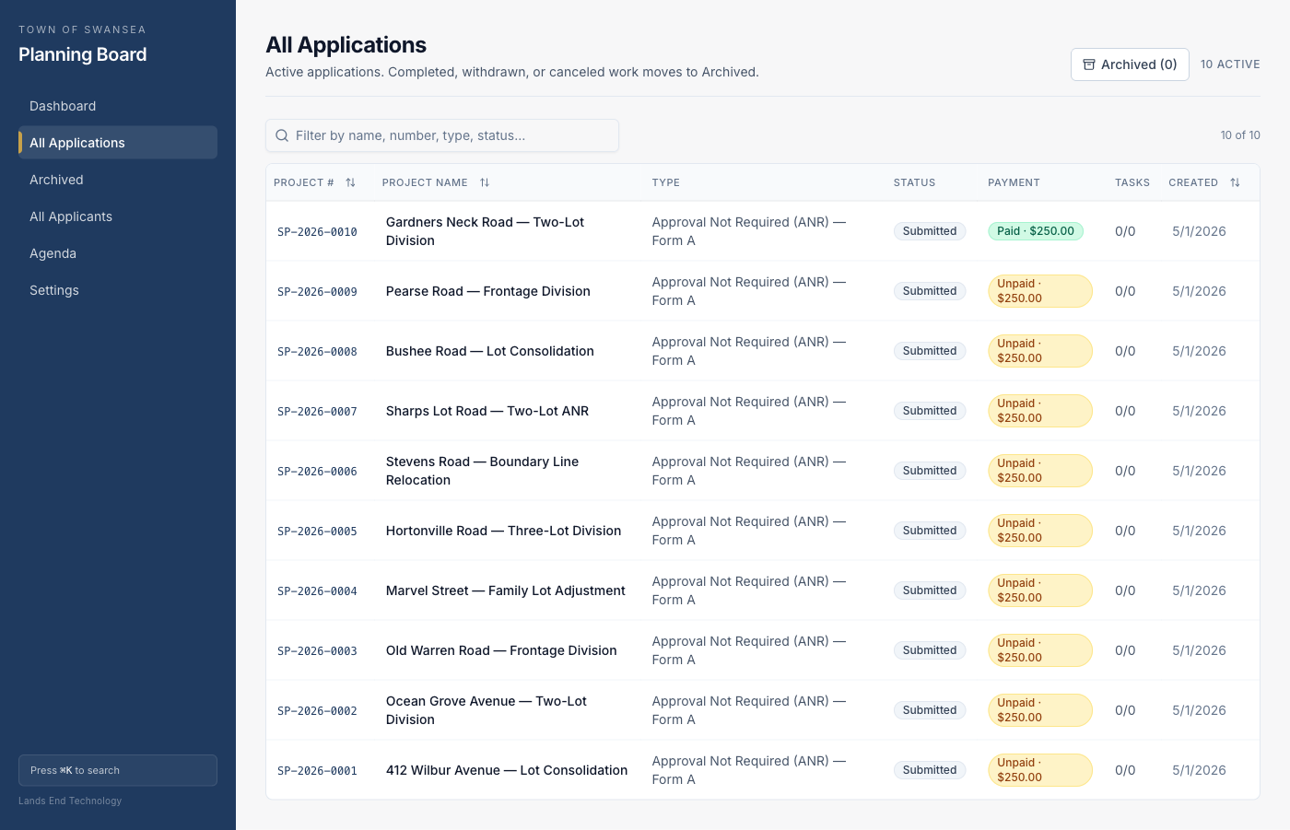Select Bushee Road — Lot Consolidation
Screen dimensions: 1290x830
point(490,351)
